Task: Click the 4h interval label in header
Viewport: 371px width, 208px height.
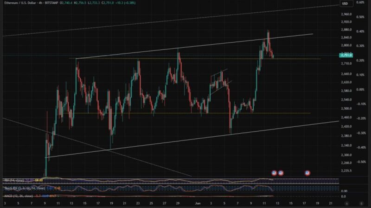Action: (39, 3)
